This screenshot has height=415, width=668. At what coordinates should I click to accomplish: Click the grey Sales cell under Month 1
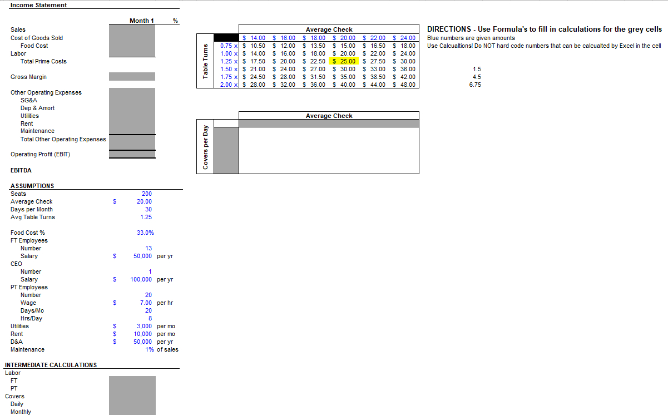point(132,29)
